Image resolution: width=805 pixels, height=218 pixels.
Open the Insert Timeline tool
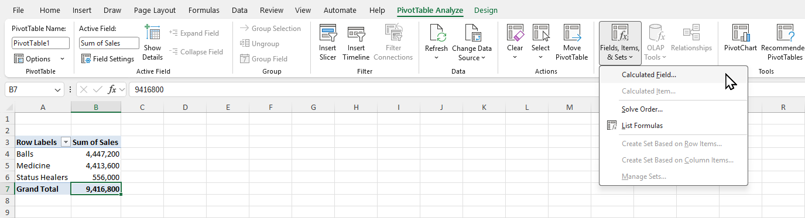coord(356,43)
